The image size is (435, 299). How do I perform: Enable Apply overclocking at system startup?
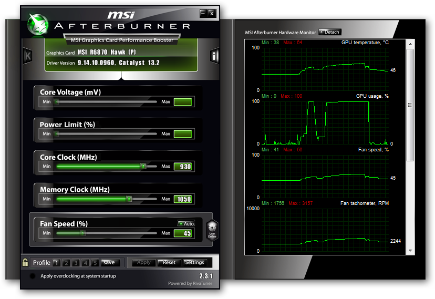[33, 276]
